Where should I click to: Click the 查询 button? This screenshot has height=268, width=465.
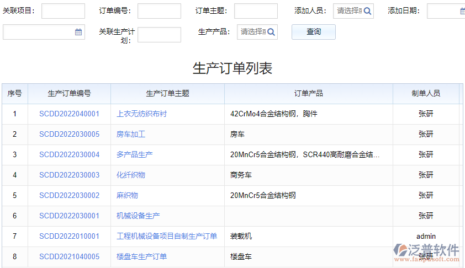(314, 32)
